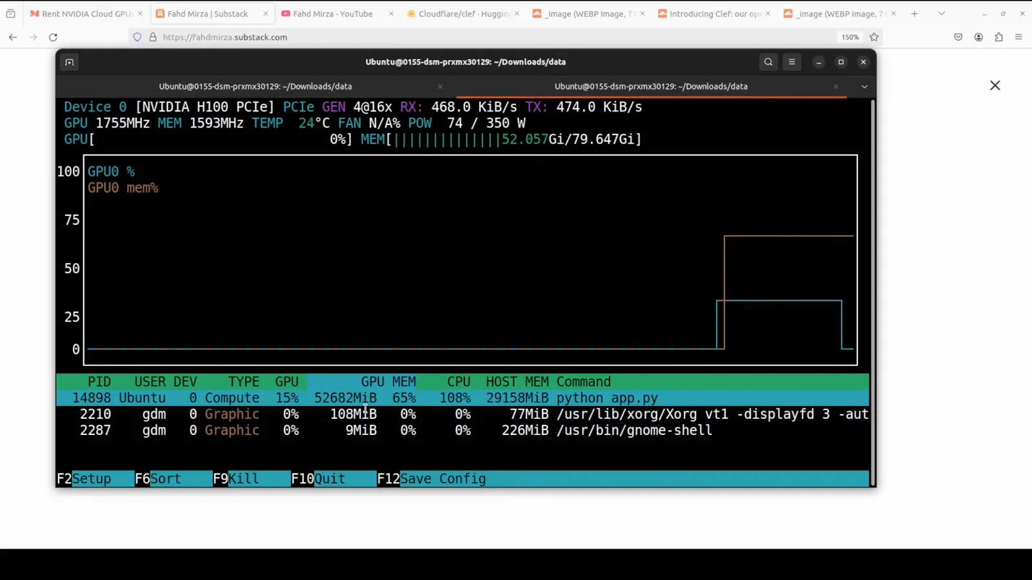Reload the browser page
This screenshot has width=1032, height=580.
point(53,37)
